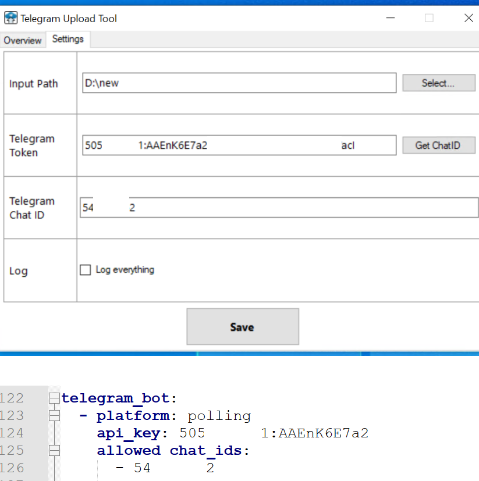Click the 'api_key:' text in editor
Viewport: 479px width, 481px height.
132,433
